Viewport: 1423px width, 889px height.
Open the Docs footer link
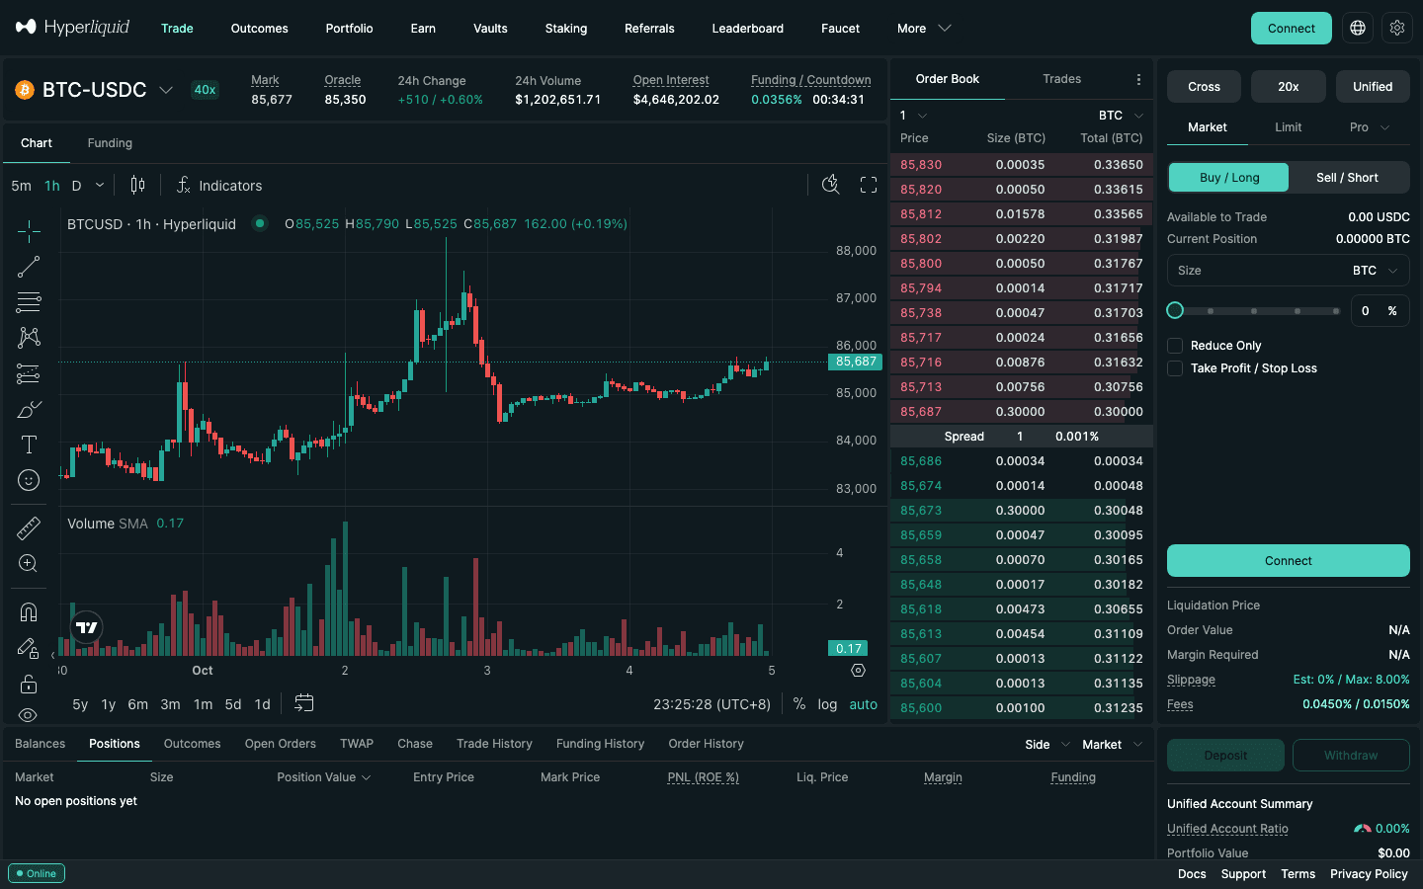point(1192,874)
